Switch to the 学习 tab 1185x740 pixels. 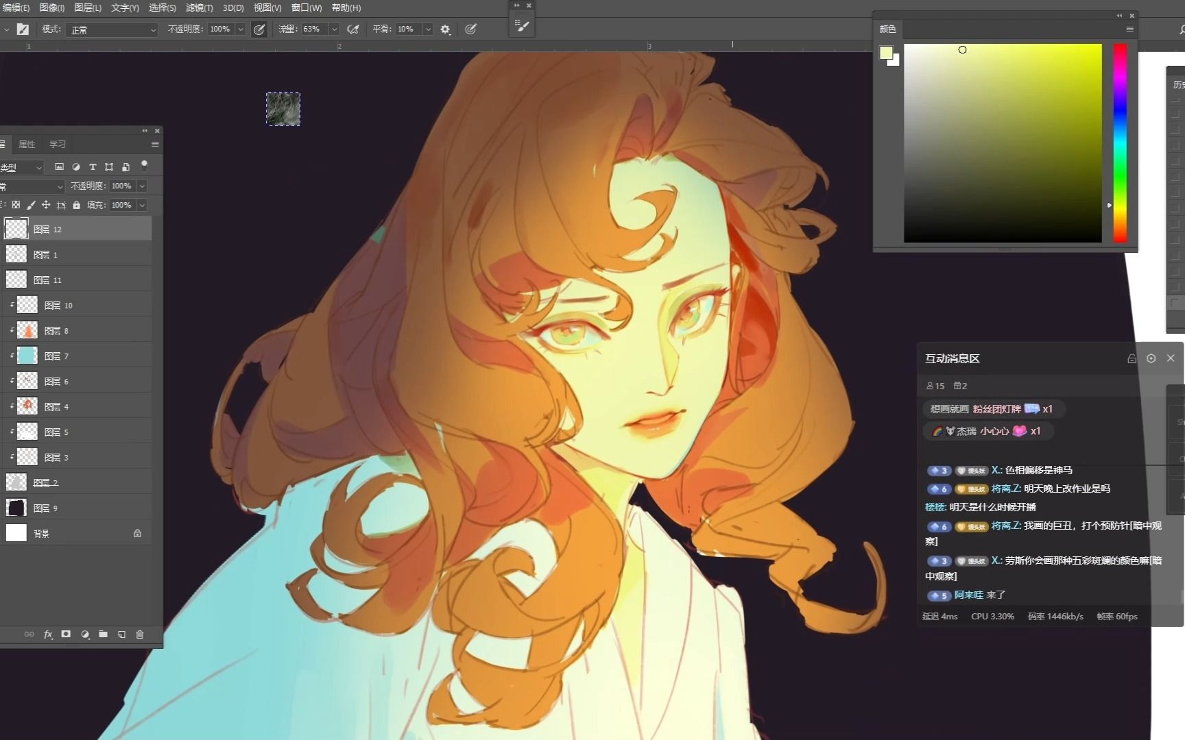coord(58,144)
